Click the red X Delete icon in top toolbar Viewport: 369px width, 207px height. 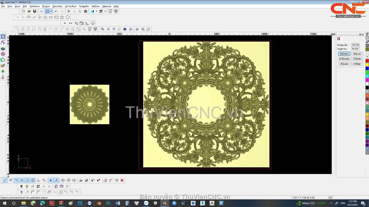click(69, 11)
